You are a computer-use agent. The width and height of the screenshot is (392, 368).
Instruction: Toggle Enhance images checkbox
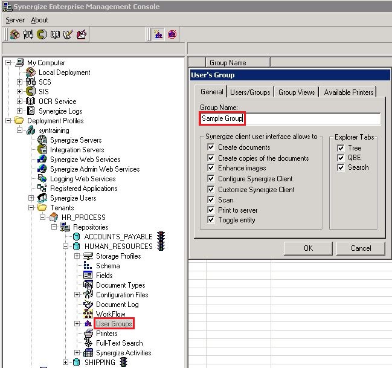(x=211, y=167)
